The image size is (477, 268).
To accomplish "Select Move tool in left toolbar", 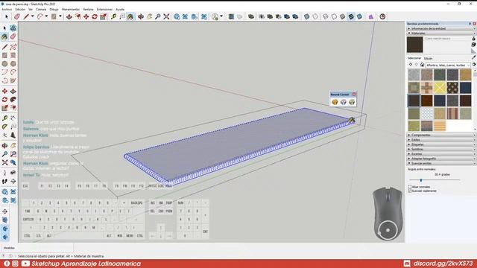I will pos(4,91).
